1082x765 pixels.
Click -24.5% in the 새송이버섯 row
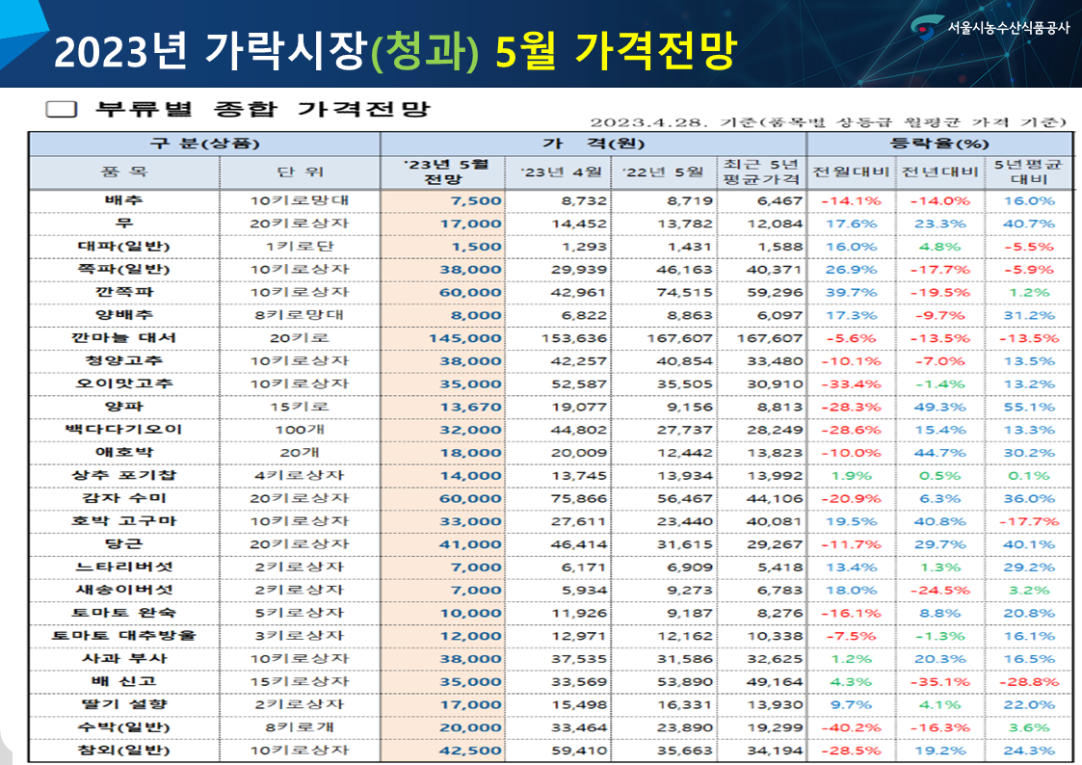point(939,591)
